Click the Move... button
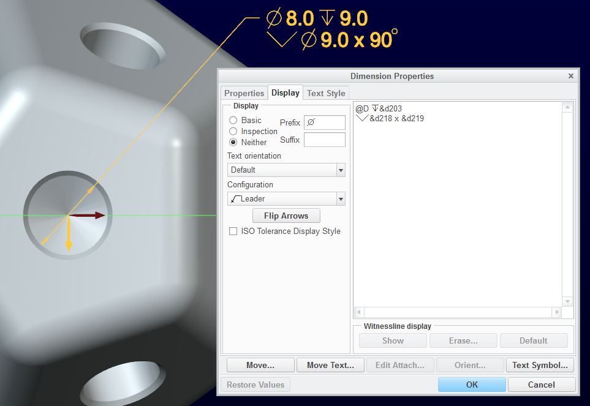Viewport: 590px width, 406px height. [x=260, y=365]
